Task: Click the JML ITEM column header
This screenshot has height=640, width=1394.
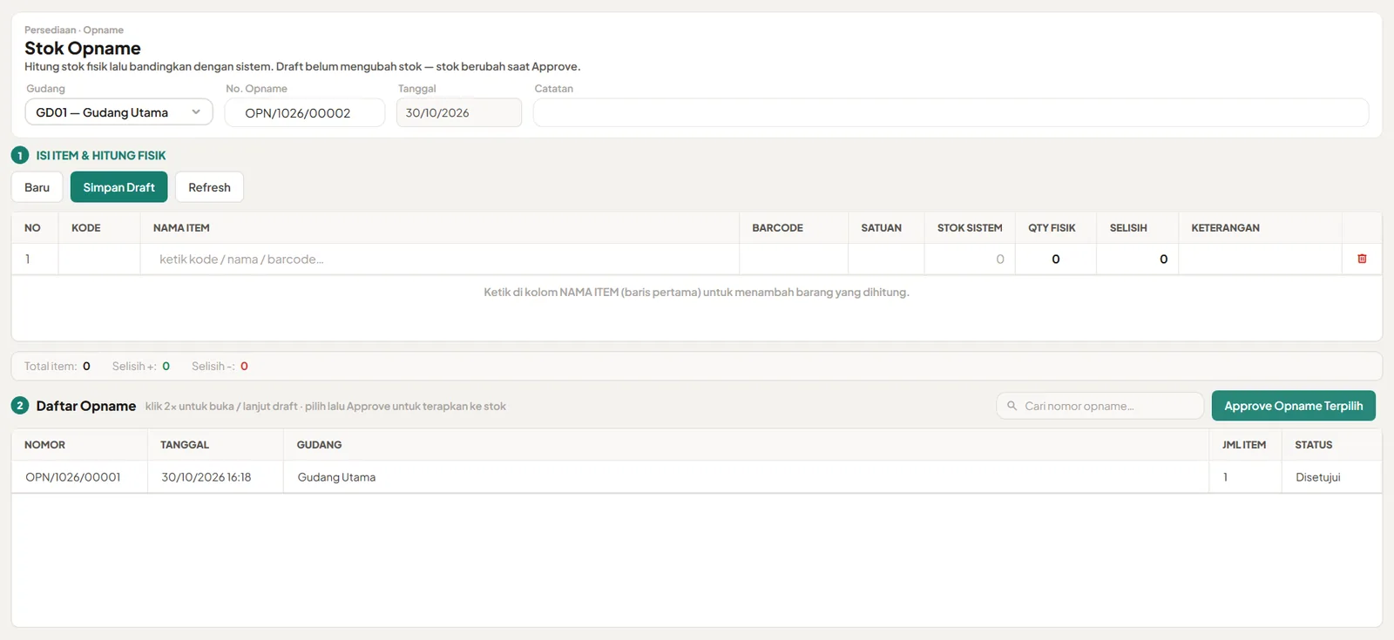Action: coord(1243,445)
